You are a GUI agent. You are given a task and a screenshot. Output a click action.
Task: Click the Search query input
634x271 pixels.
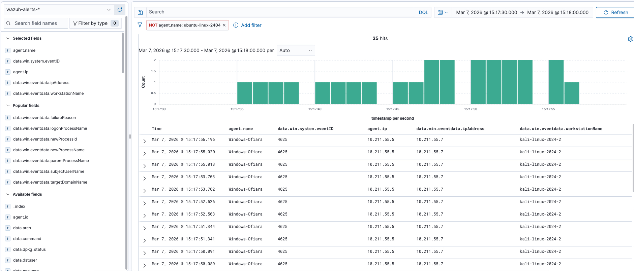(x=280, y=12)
